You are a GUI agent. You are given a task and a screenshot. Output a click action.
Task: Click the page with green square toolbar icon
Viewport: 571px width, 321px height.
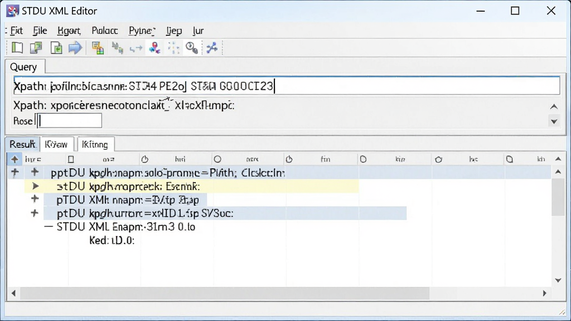coord(56,48)
